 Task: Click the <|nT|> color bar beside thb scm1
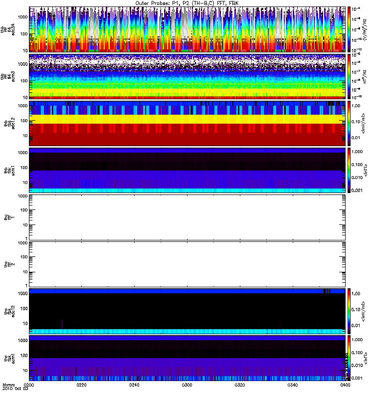tap(349, 170)
